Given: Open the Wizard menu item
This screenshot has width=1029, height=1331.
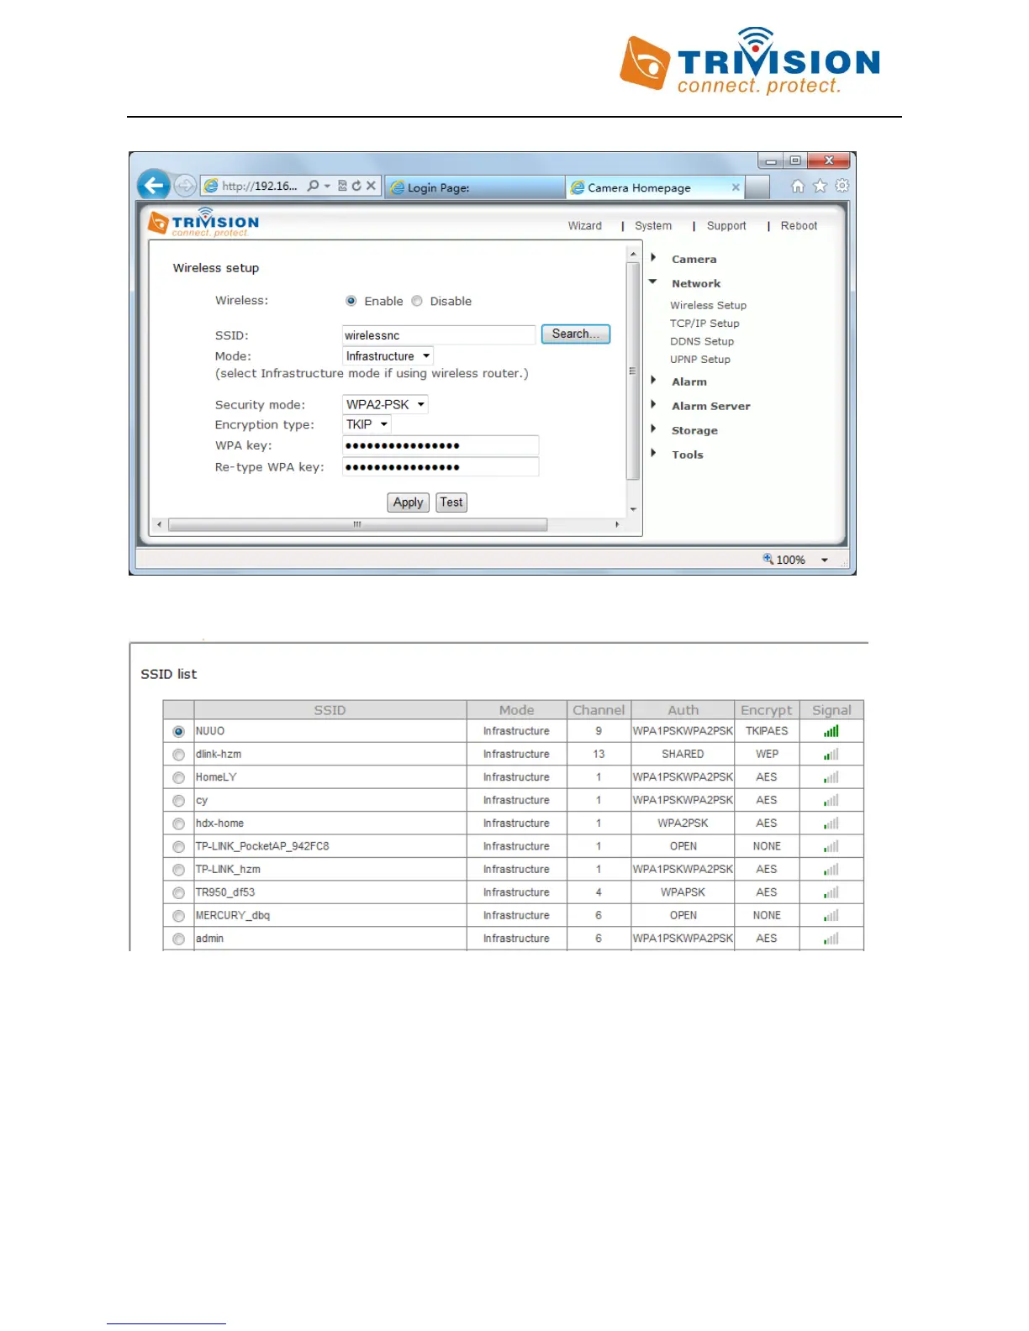Looking at the screenshot, I should click(585, 226).
